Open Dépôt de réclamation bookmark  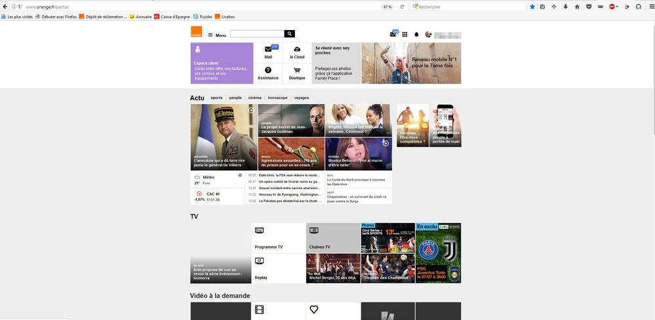coord(103,16)
